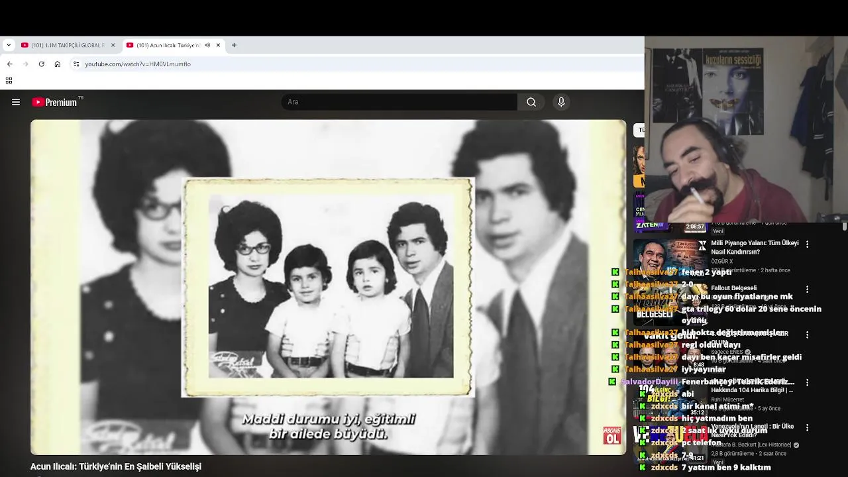Start voice search with the microphone

[561, 102]
